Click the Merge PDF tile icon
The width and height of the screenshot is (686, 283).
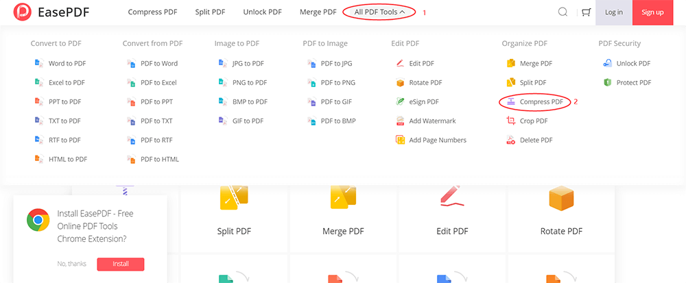coord(343,198)
